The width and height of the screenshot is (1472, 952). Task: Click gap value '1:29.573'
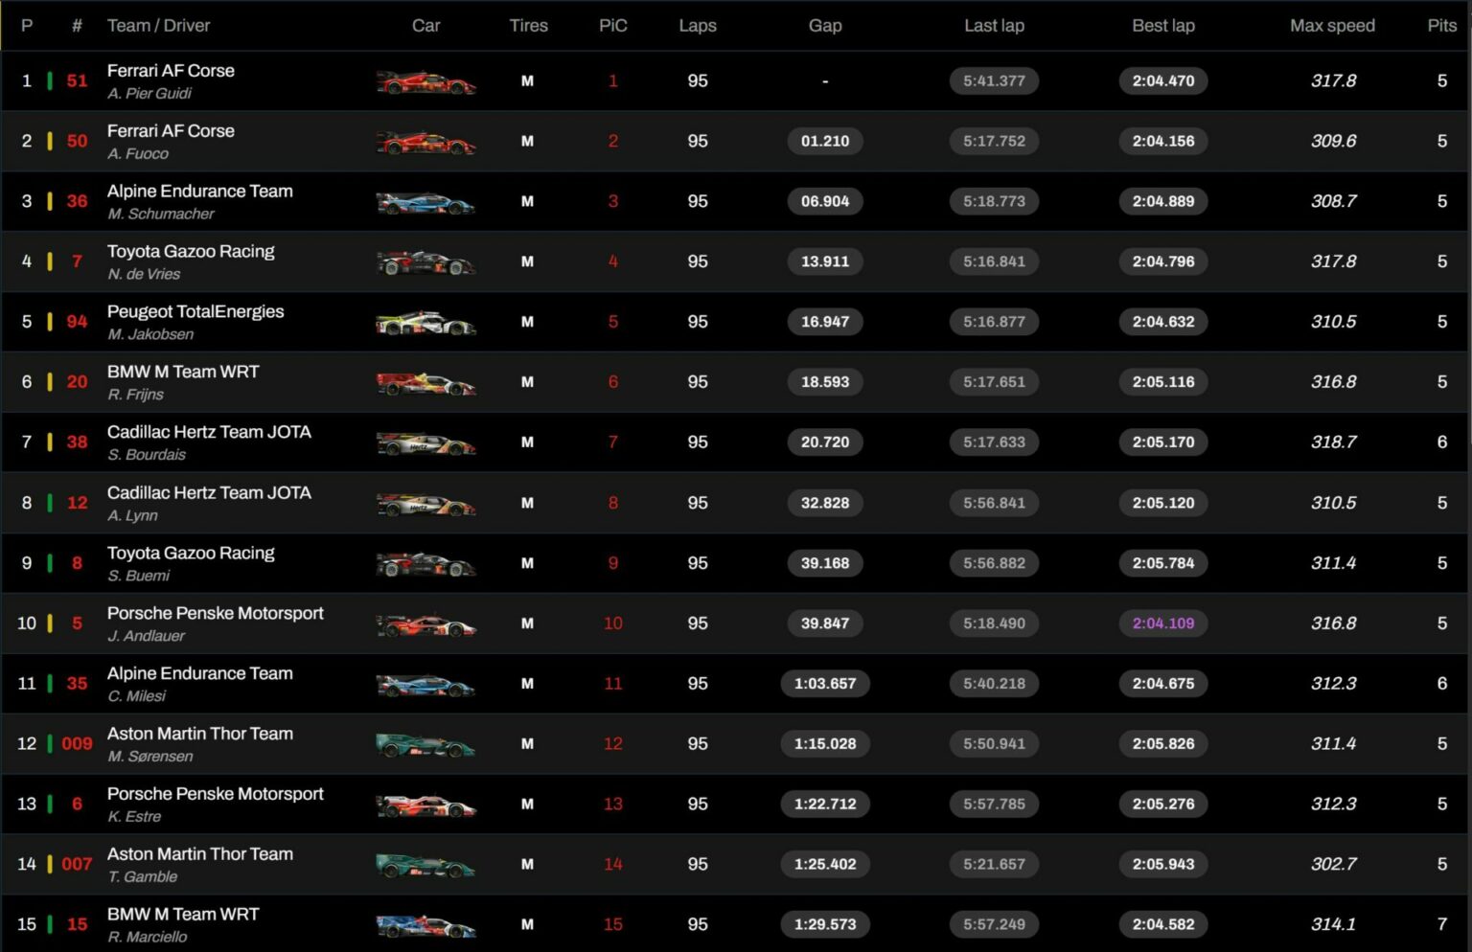[825, 925]
